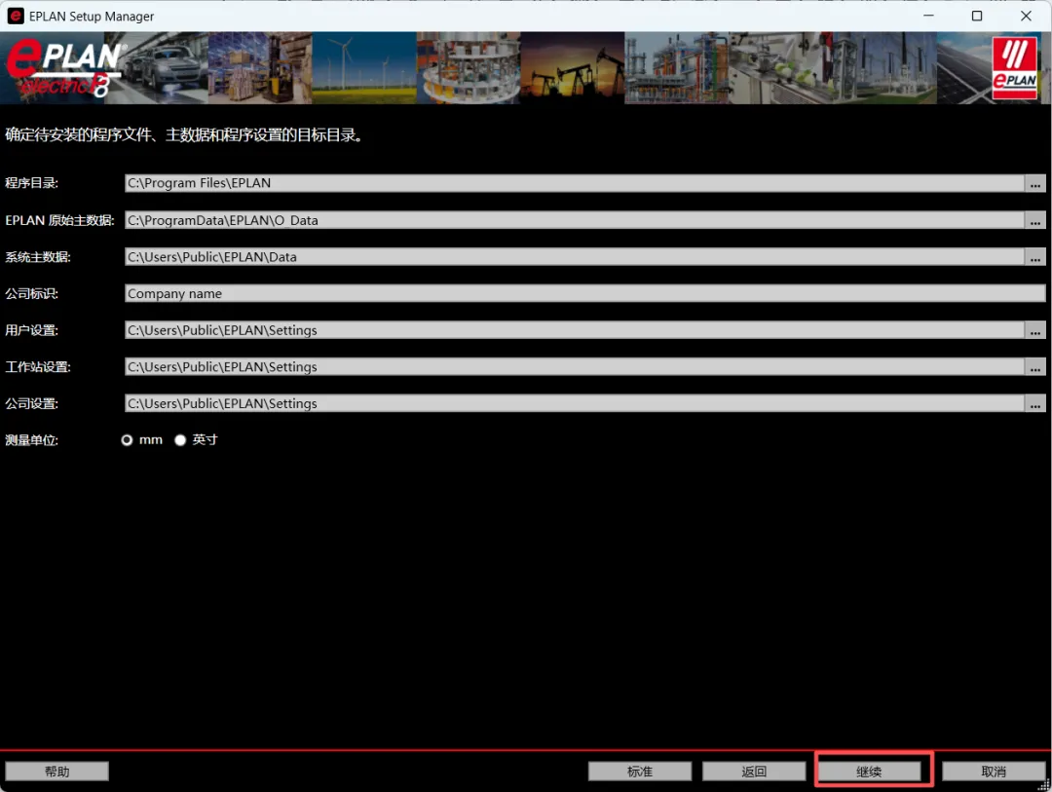Browse for EPLAN 原始主数据 folder
This screenshot has height=792, width=1052.
(1035, 220)
